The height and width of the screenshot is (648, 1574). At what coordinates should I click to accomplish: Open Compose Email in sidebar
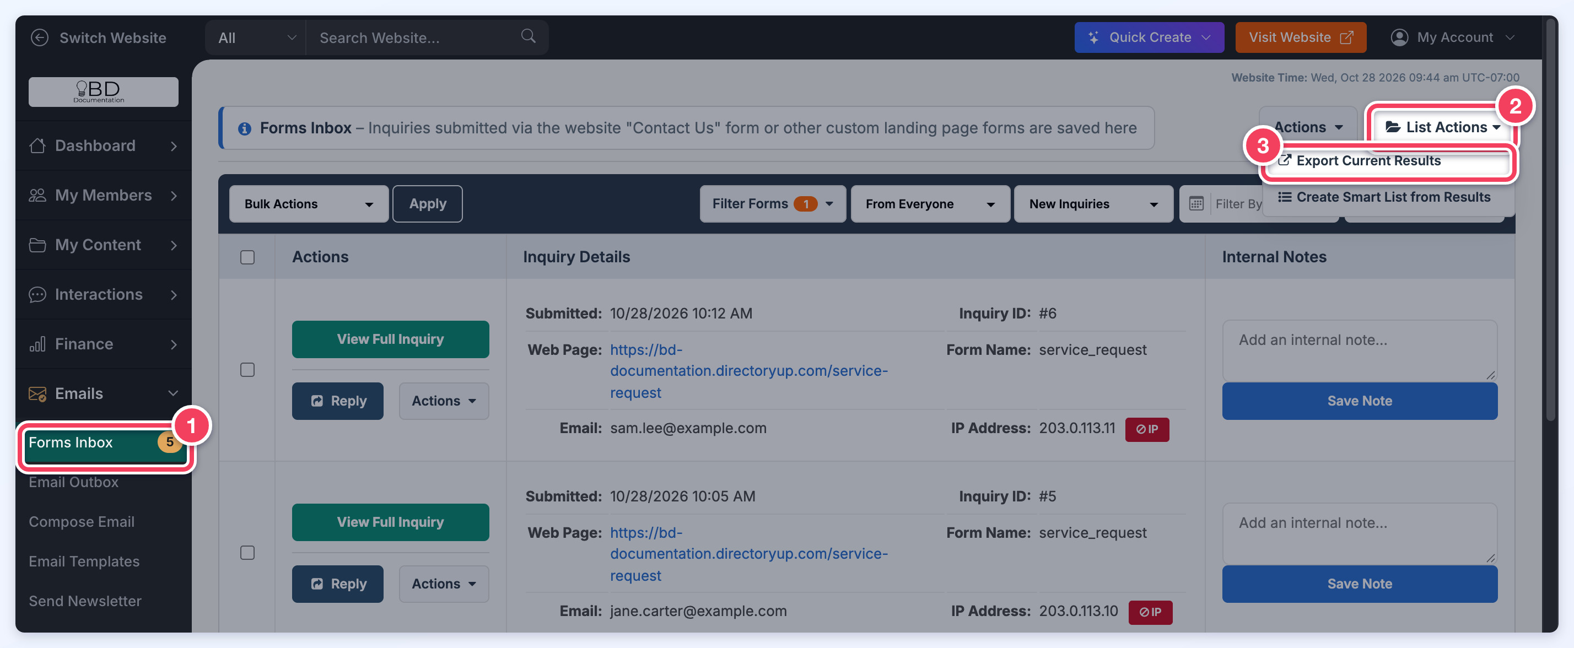click(x=81, y=522)
